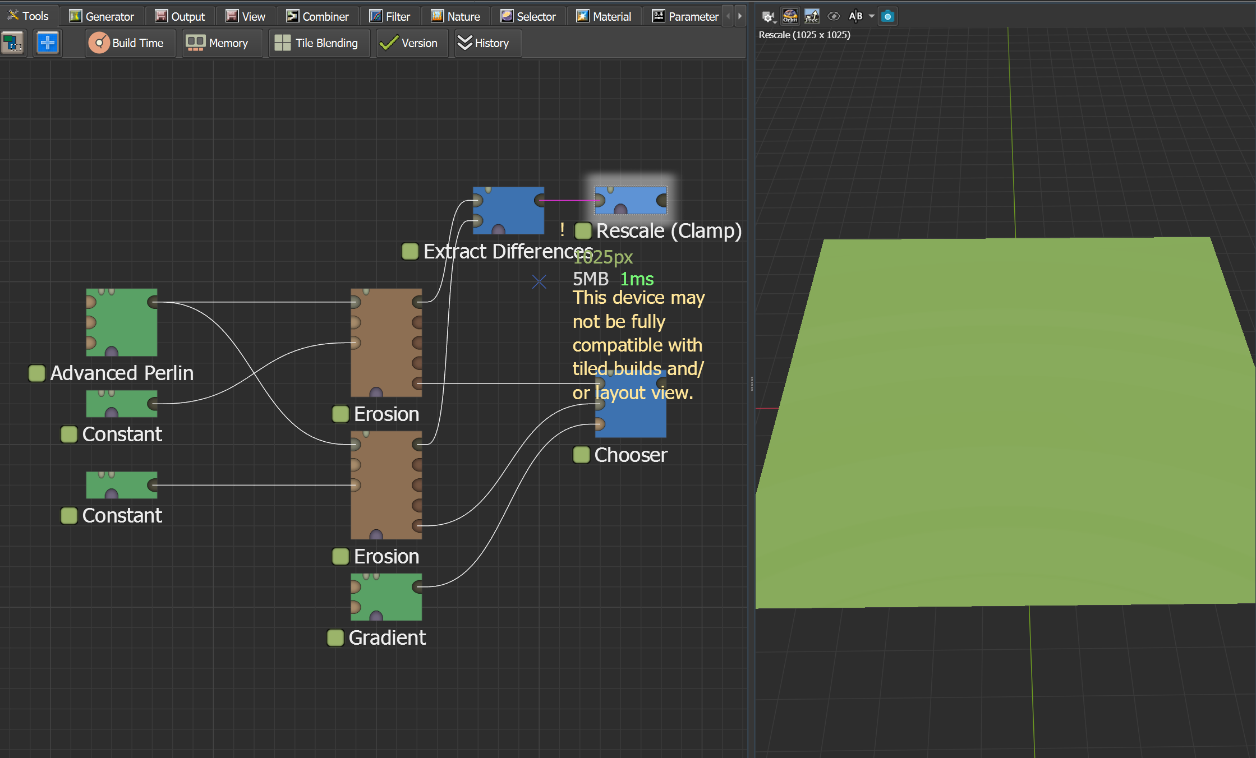Select the Gradient generator block
1256x758 pixels.
pos(386,597)
